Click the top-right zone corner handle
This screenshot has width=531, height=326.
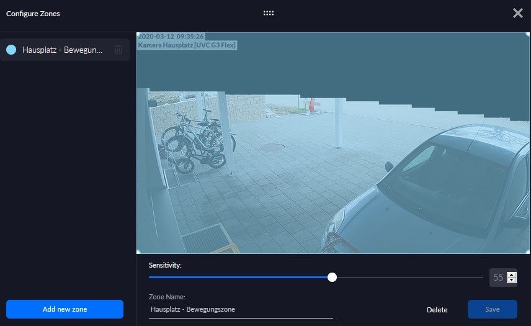click(528, 34)
